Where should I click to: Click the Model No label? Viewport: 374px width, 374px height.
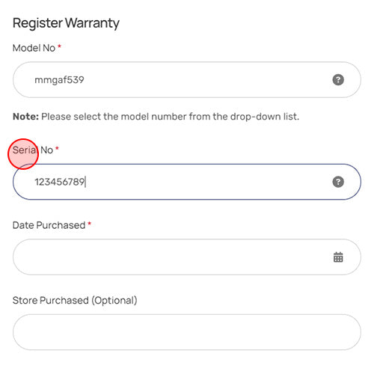coord(34,48)
